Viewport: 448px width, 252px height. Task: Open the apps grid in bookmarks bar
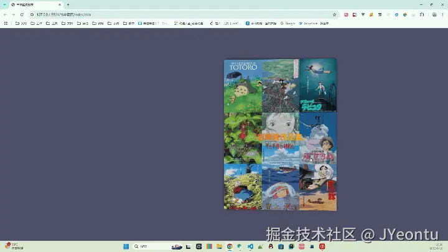coord(6,24)
